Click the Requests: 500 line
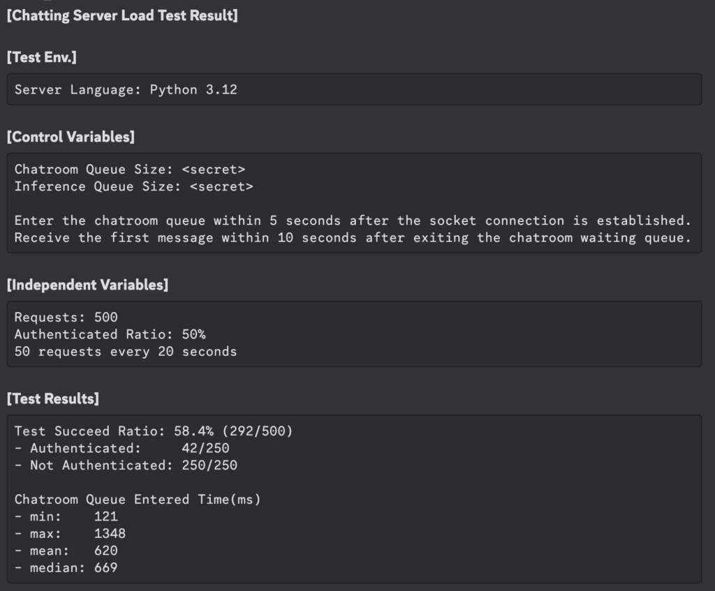 click(x=66, y=317)
